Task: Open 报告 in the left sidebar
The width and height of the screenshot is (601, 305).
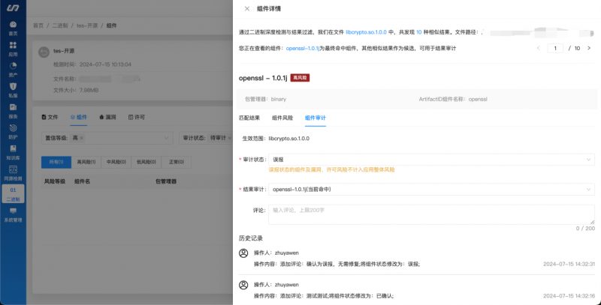Action: click(x=13, y=111)
